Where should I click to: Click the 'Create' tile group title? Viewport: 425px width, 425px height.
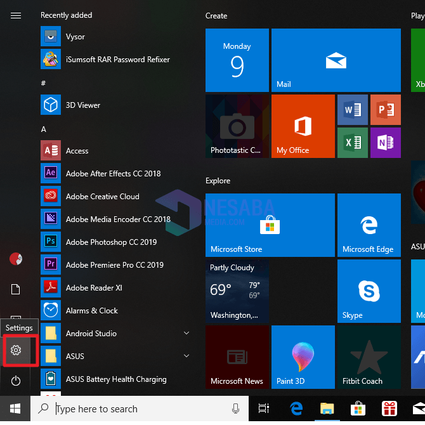(x=216, y=16)
